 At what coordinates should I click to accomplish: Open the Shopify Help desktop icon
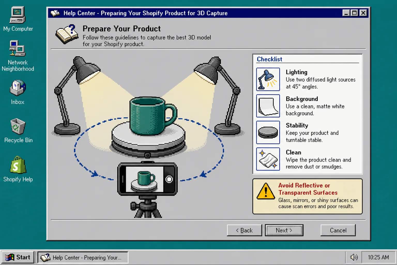pos(18,169)
